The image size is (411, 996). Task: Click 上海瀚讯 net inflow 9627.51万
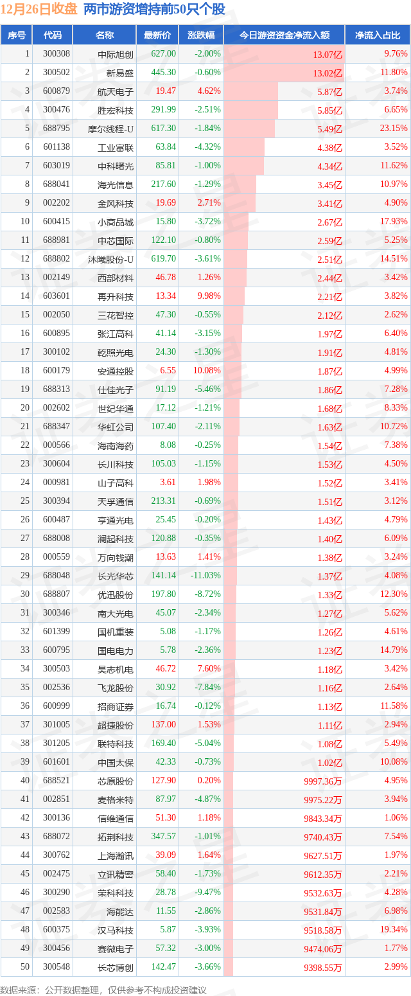tap(324, 856)
